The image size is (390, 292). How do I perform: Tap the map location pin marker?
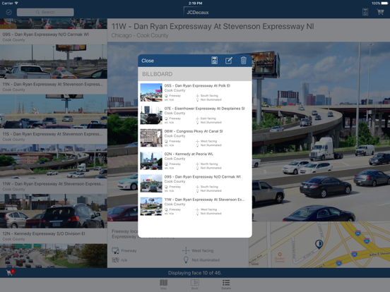pos(319,244)
